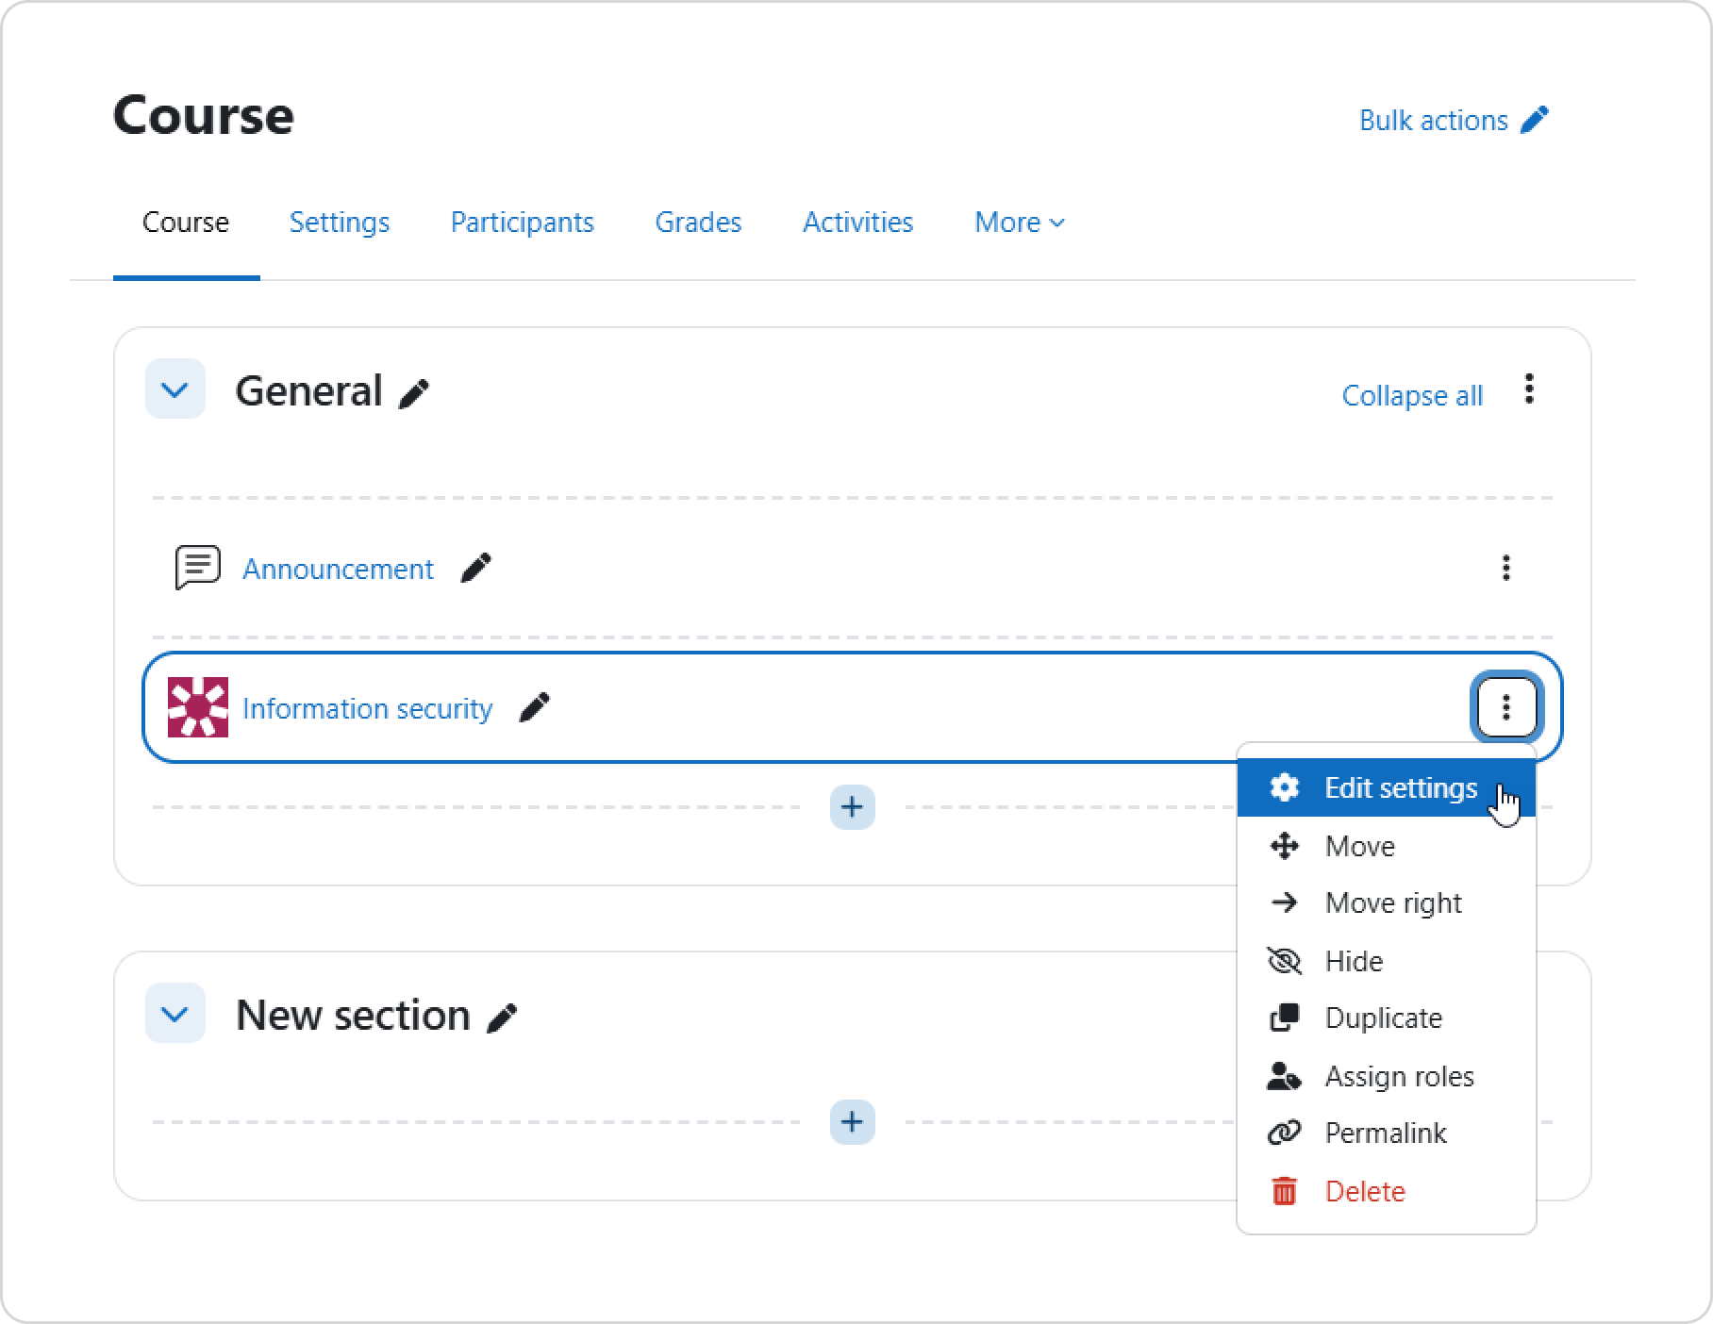The image size is (1713, 1324).
Task: Click pencil icon beside Information security
Action: pos(534,707)
